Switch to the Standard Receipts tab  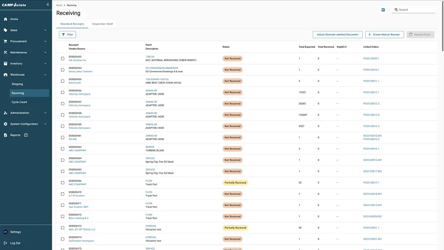72,24
